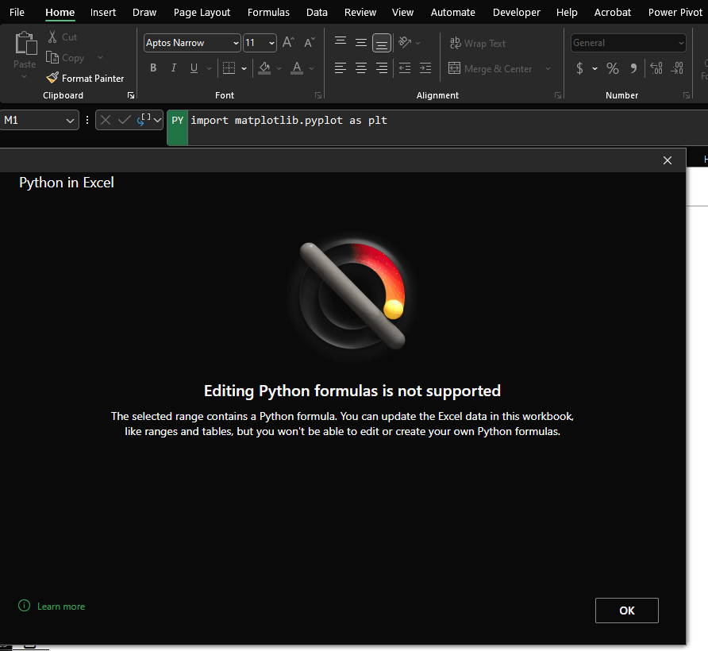Expand Python output type arrow
Viewport: 708px width, 651px height.
(157, 120)
